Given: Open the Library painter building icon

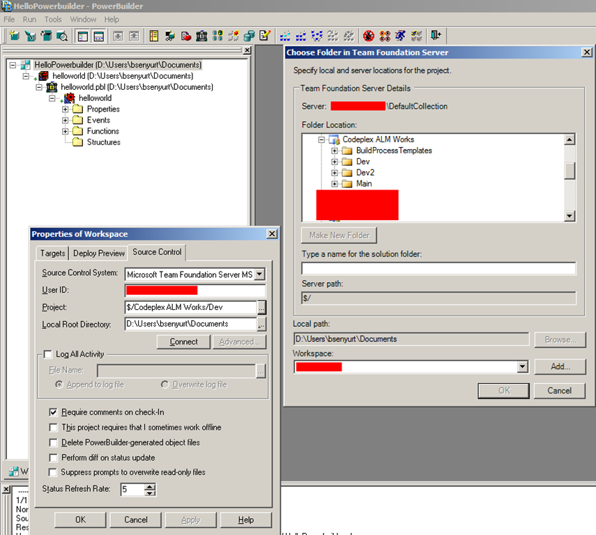Looking at the screenshot, I should (x=201, y=36).
